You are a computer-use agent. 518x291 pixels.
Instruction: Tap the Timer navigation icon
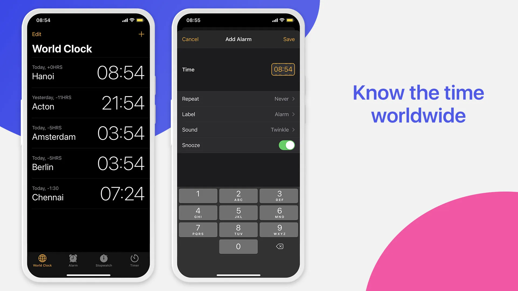tap(134, 260)
